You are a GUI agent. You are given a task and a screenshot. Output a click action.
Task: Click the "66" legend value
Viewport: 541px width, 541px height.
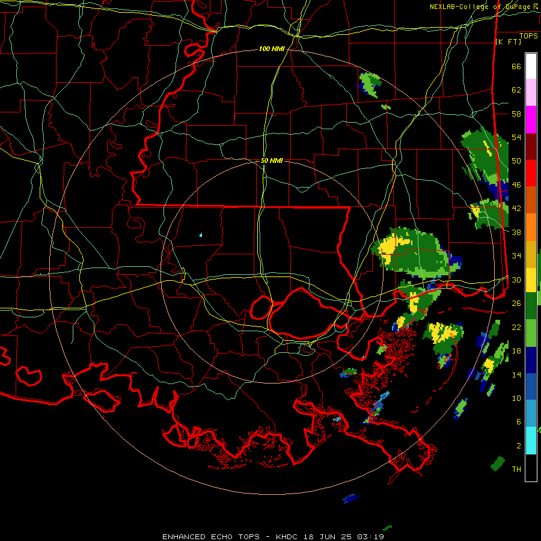pos(516,67)
